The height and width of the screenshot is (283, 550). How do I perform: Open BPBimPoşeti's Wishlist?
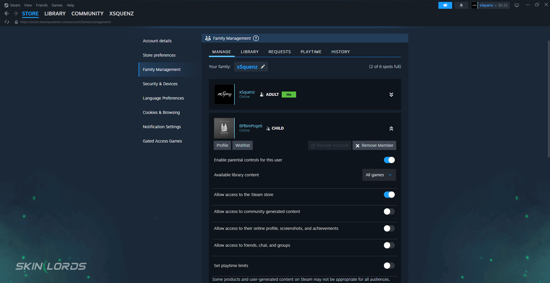click(x=243, y=145)
